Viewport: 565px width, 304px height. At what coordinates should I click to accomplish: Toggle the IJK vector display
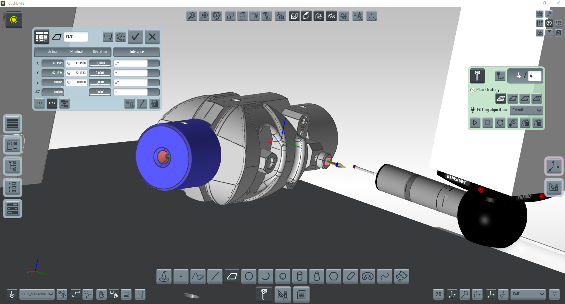point(39,103)
